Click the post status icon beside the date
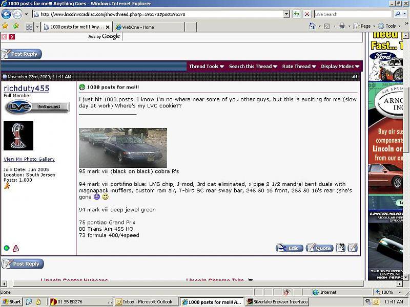Viewport: 410px width, 307px height. click(5, 77)
